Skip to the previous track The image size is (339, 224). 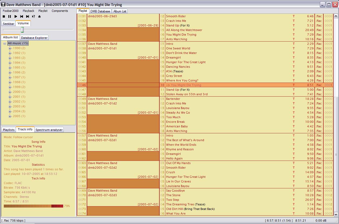22,16
